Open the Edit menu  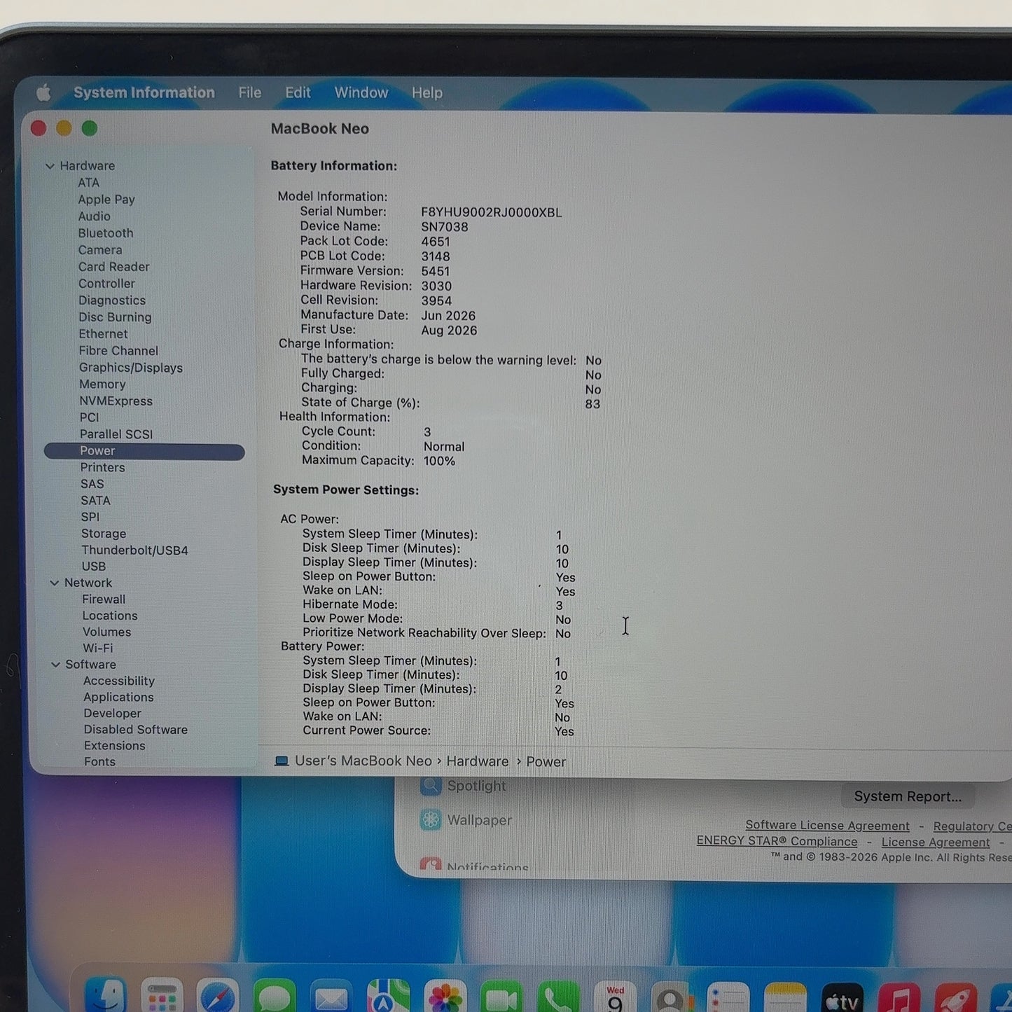(x=298, y=92)
